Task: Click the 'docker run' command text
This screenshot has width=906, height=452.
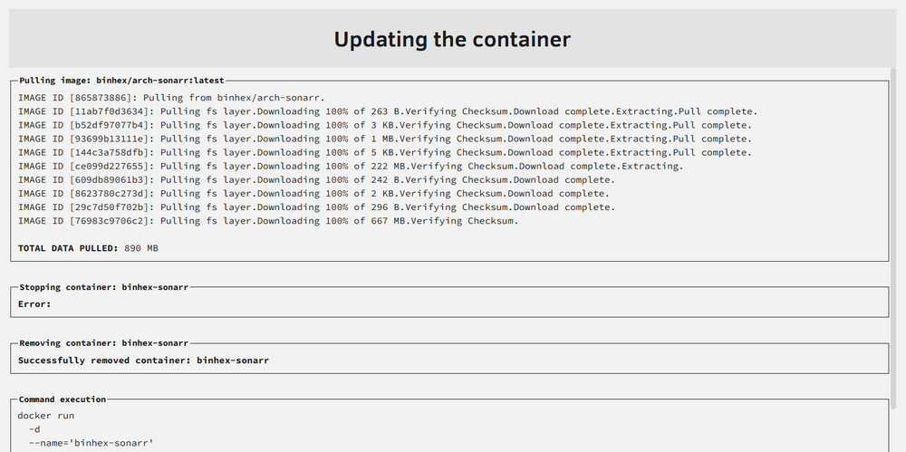Action: 45,416
